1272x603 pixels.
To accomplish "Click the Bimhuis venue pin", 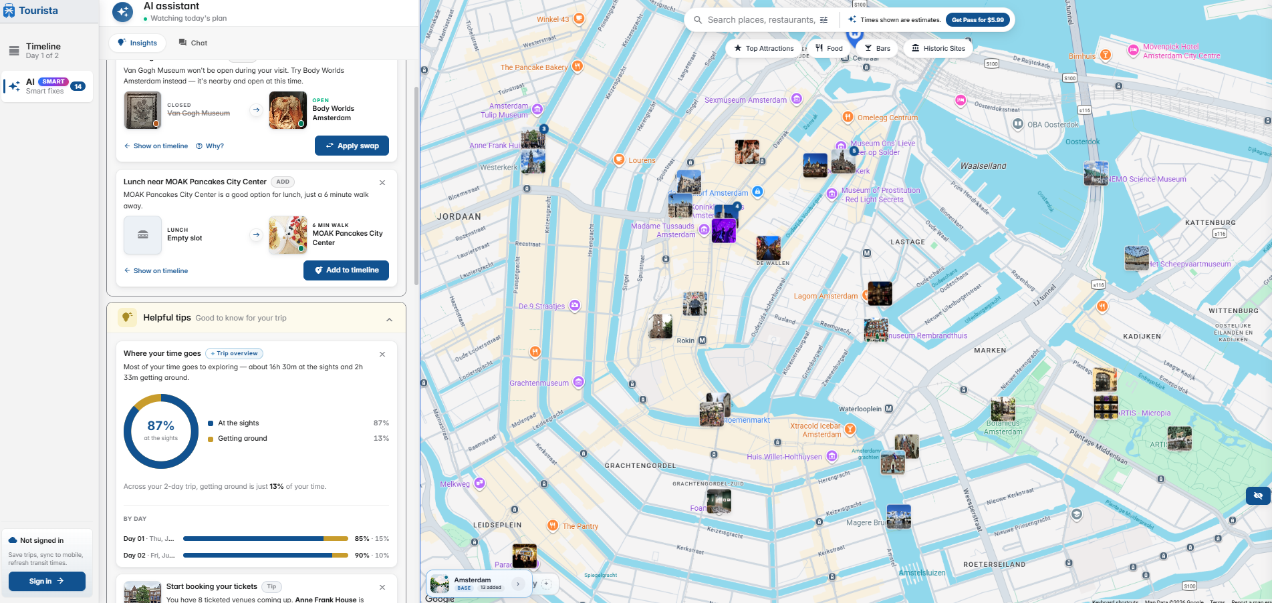I will (1106, 55).
